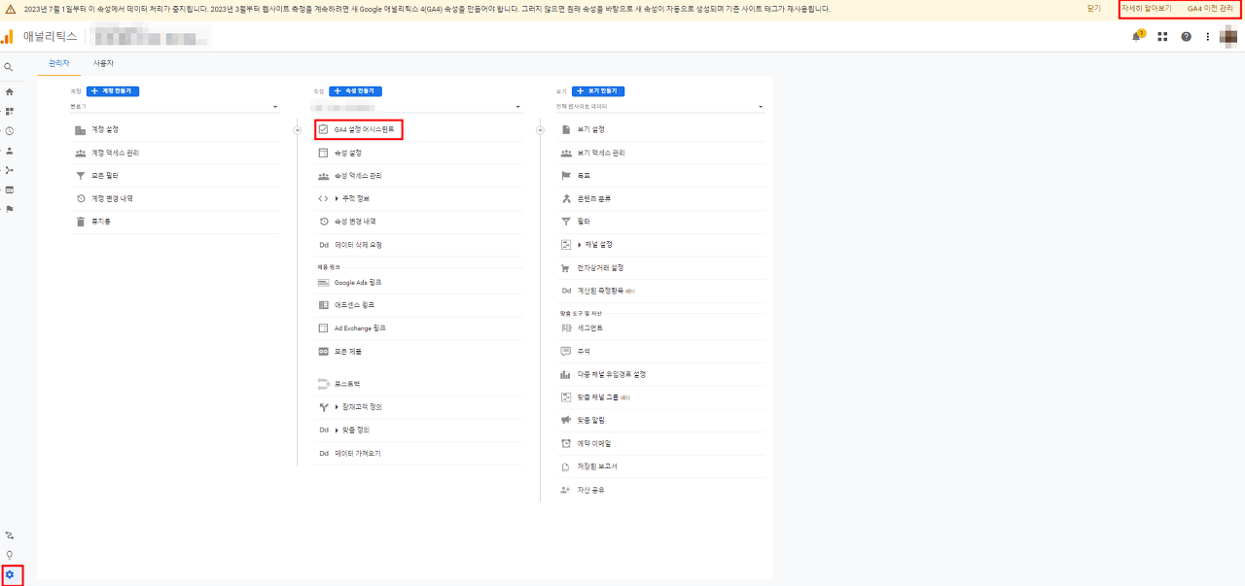Open 필터 in the view column
The height and width of the screenshot is (586, 1245).
click(x=584, y=222)
